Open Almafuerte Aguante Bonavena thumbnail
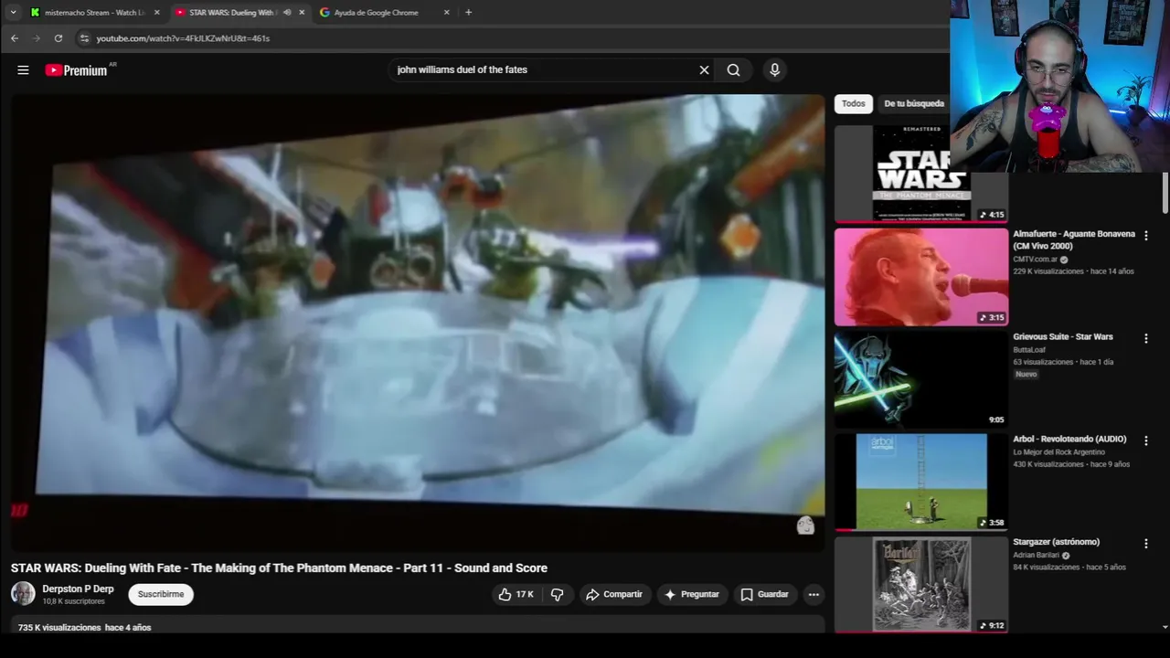The height and width of the screenshot is (658, 1170). point(921,277)
